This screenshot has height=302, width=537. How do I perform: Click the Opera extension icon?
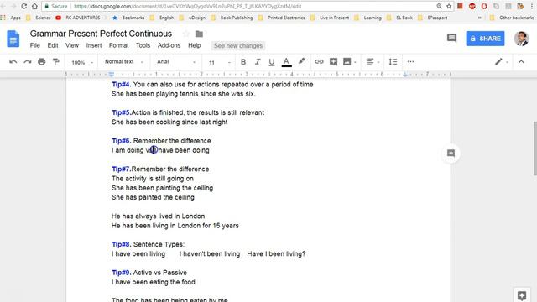(x=484, y=6)
